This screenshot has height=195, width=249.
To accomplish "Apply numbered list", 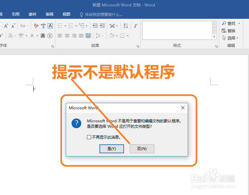I will (x=71, y=26).
